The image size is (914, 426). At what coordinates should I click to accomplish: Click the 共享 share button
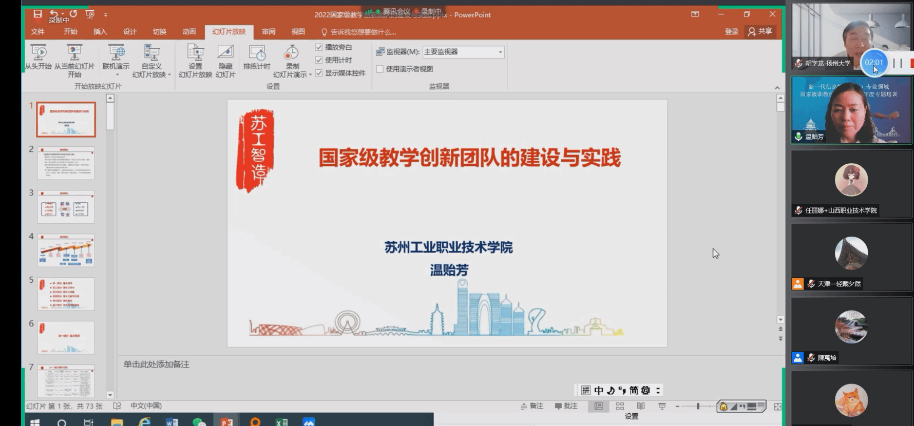(x=760, y=32)
